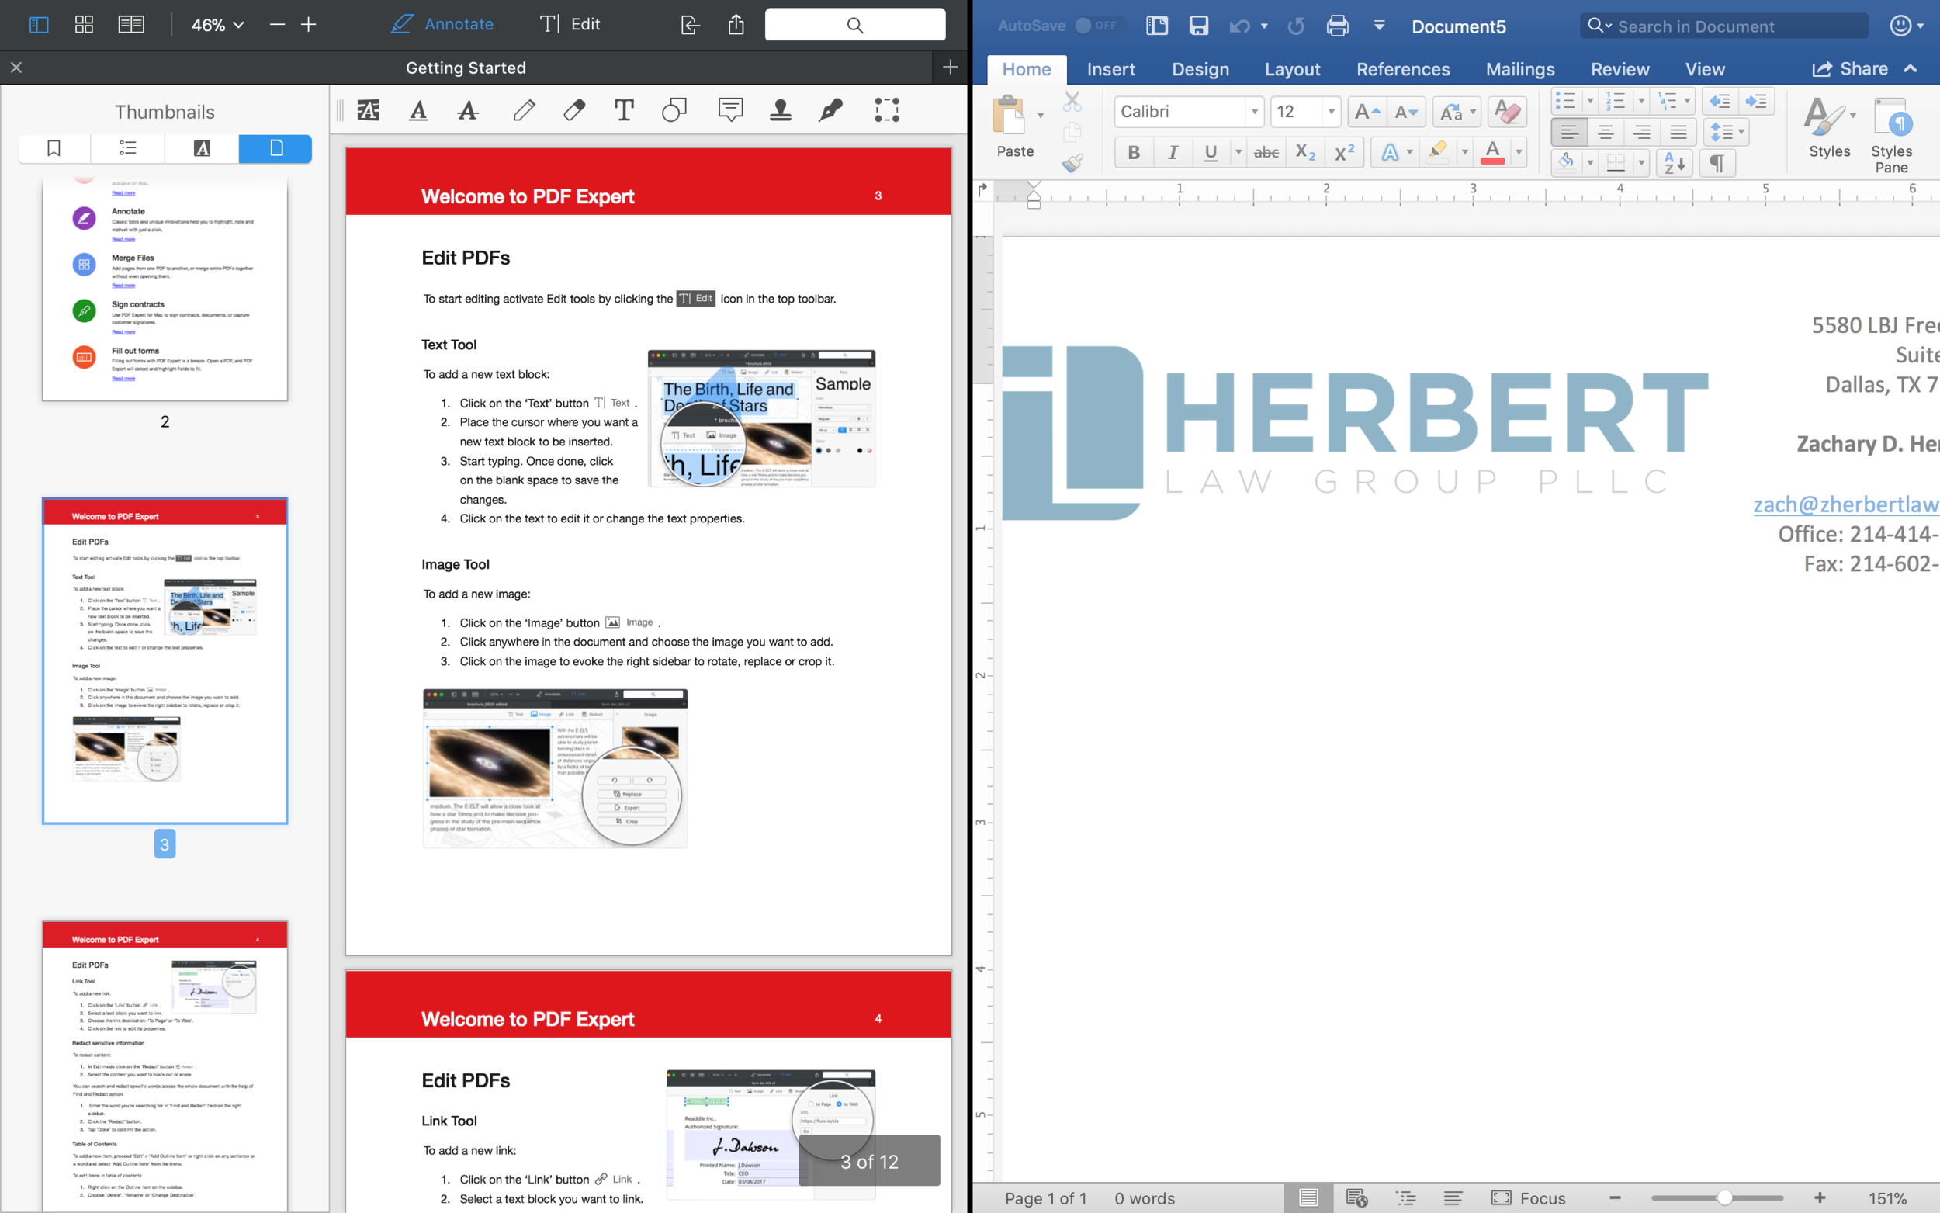Screen dimensions: 1940x1213
Task: Select the shapes tool
Action: coord(674,110)
